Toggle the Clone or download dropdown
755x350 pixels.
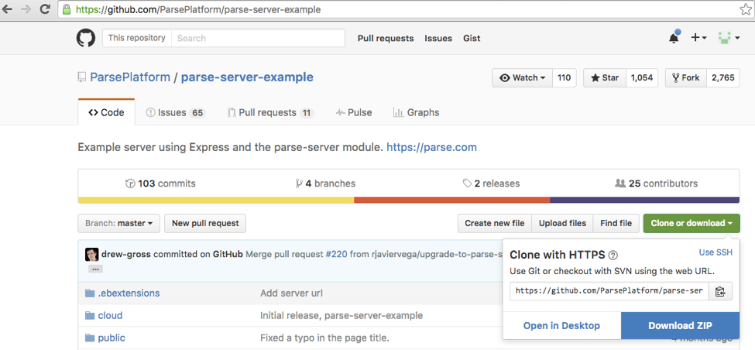pos(692,223)
